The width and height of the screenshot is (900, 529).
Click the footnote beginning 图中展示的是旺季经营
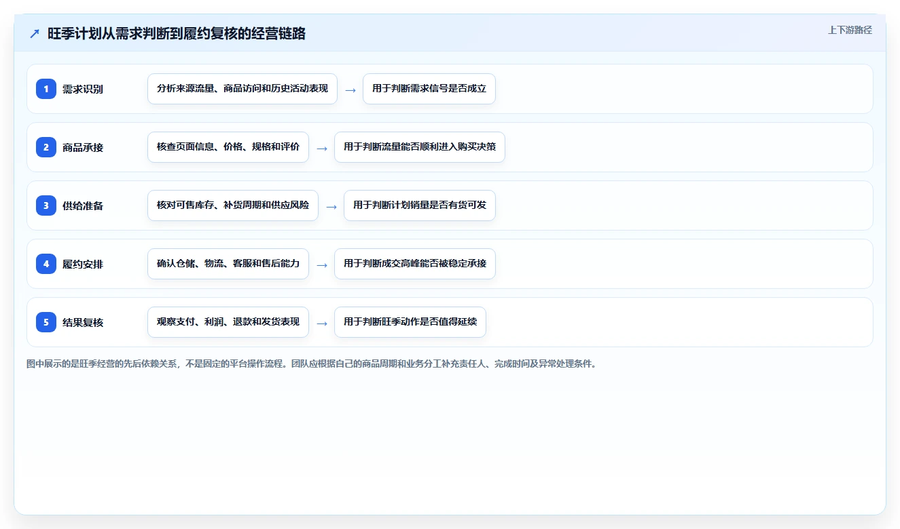312,364
